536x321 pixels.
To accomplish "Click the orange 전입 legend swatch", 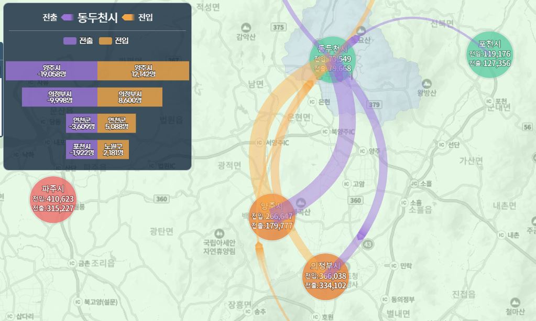I will tap(105, 41).
